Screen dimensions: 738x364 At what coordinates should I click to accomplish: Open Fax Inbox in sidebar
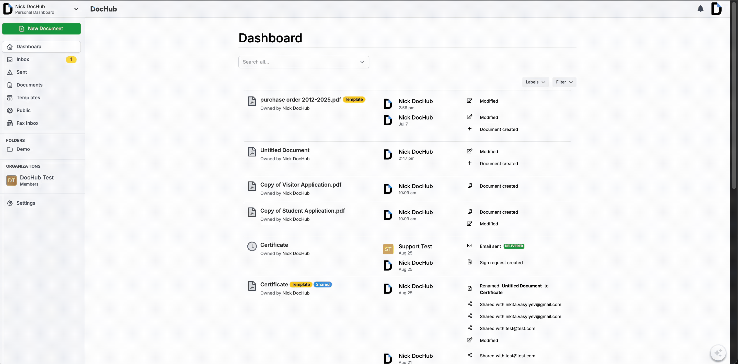point(27,123)
